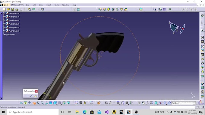This screenshot has width=205, height=115.
Task: Open Visual Studio from the taskbar
Action: click(x=106, y=112)
